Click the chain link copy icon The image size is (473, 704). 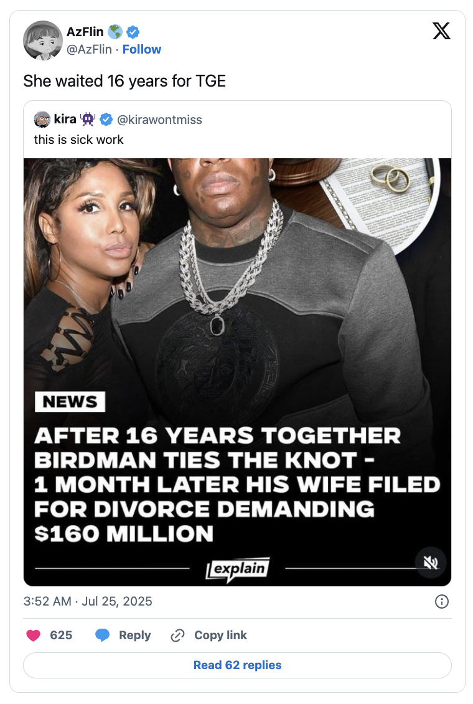coord(177,635)
